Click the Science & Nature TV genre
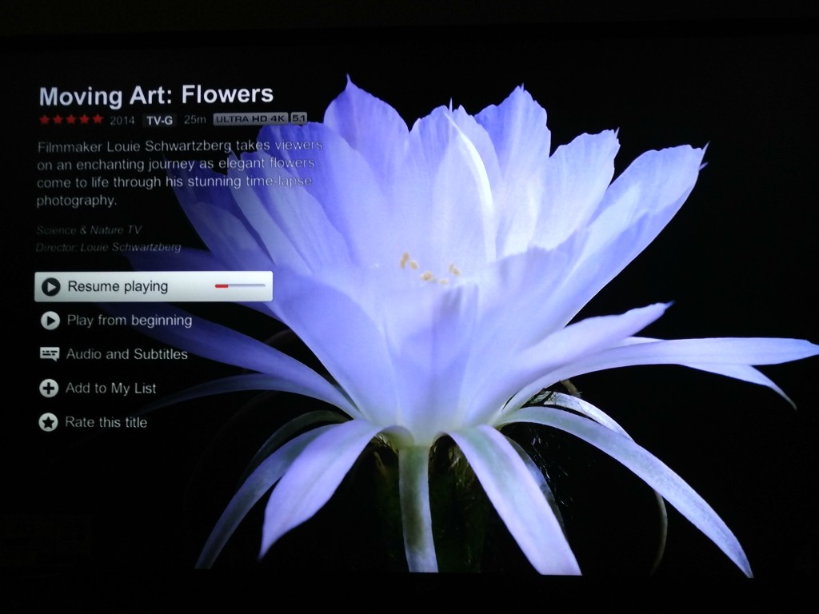 [x=88, y=229]
